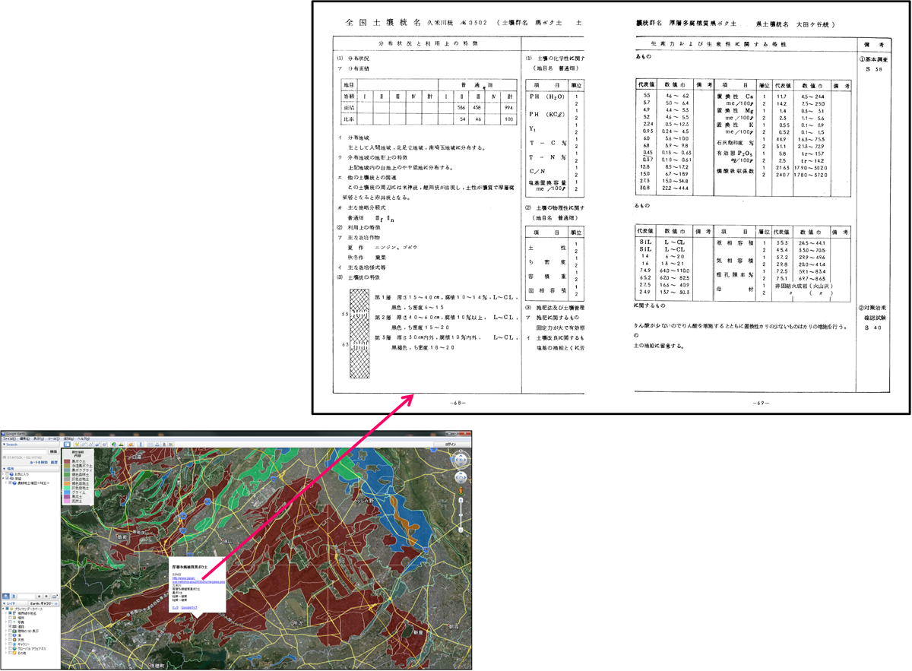
Task: Click the ルートを検索 link
Action: click(x=39, y=462)
